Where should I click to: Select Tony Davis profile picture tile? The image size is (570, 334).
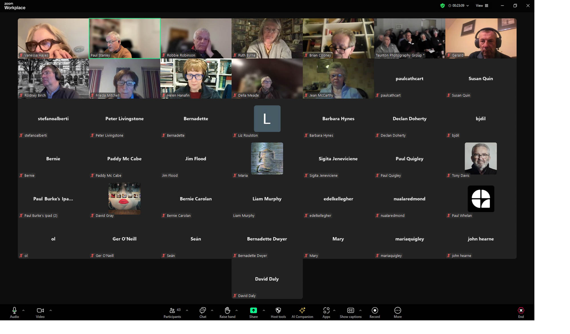[x=481, y=158]
